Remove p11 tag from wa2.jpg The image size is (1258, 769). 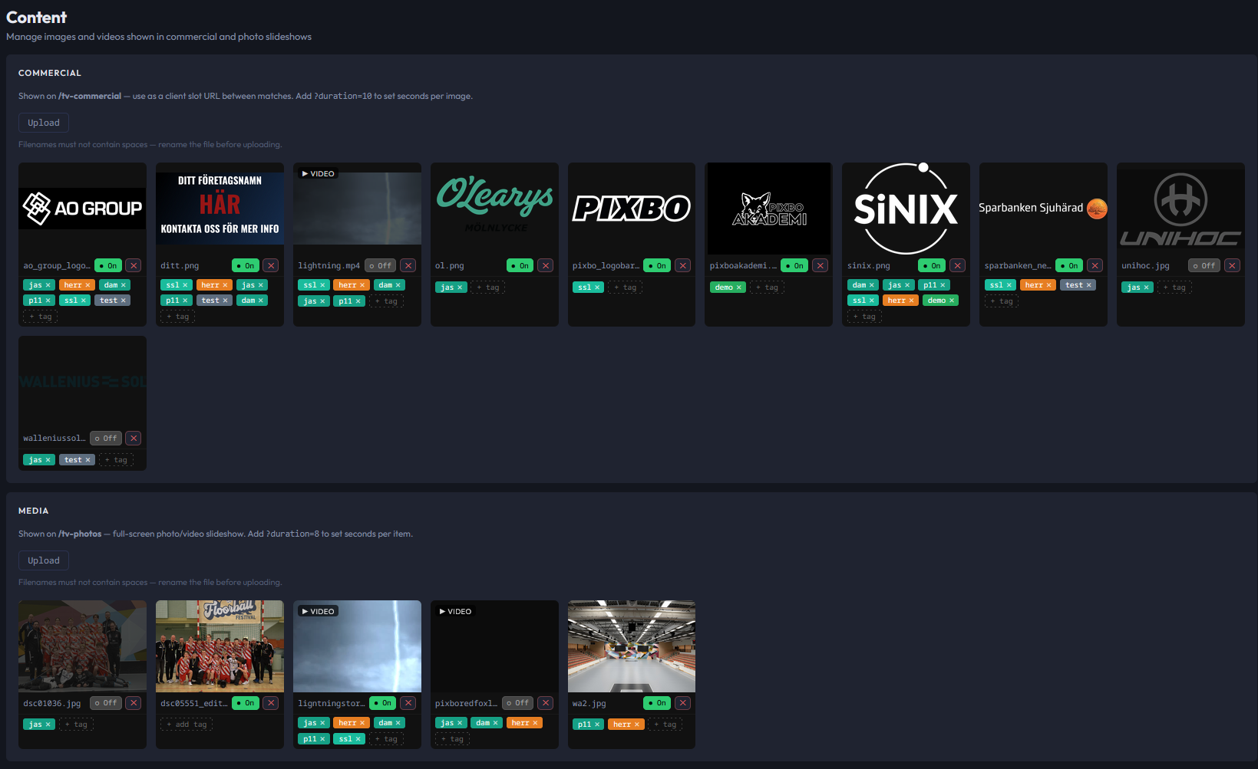tap(597, 725)
